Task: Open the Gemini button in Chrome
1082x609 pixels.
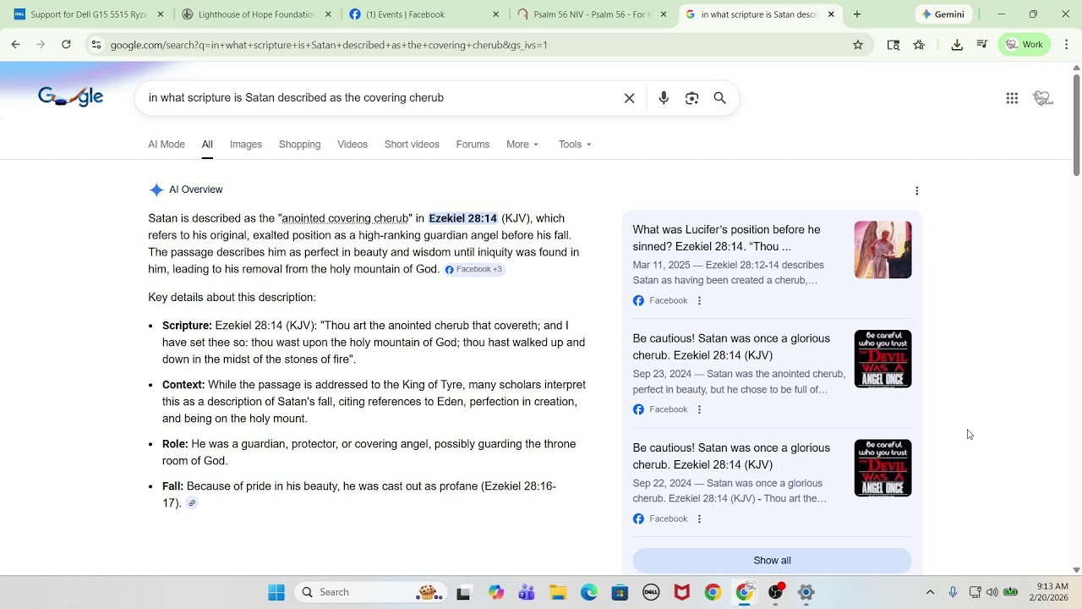Action: coord(943,14)
